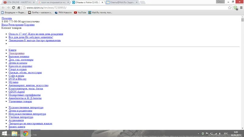Close the ozon не открывается tab
Image resolution: width=244 pixels, height=137 pixels.
[x=68, y=2]
